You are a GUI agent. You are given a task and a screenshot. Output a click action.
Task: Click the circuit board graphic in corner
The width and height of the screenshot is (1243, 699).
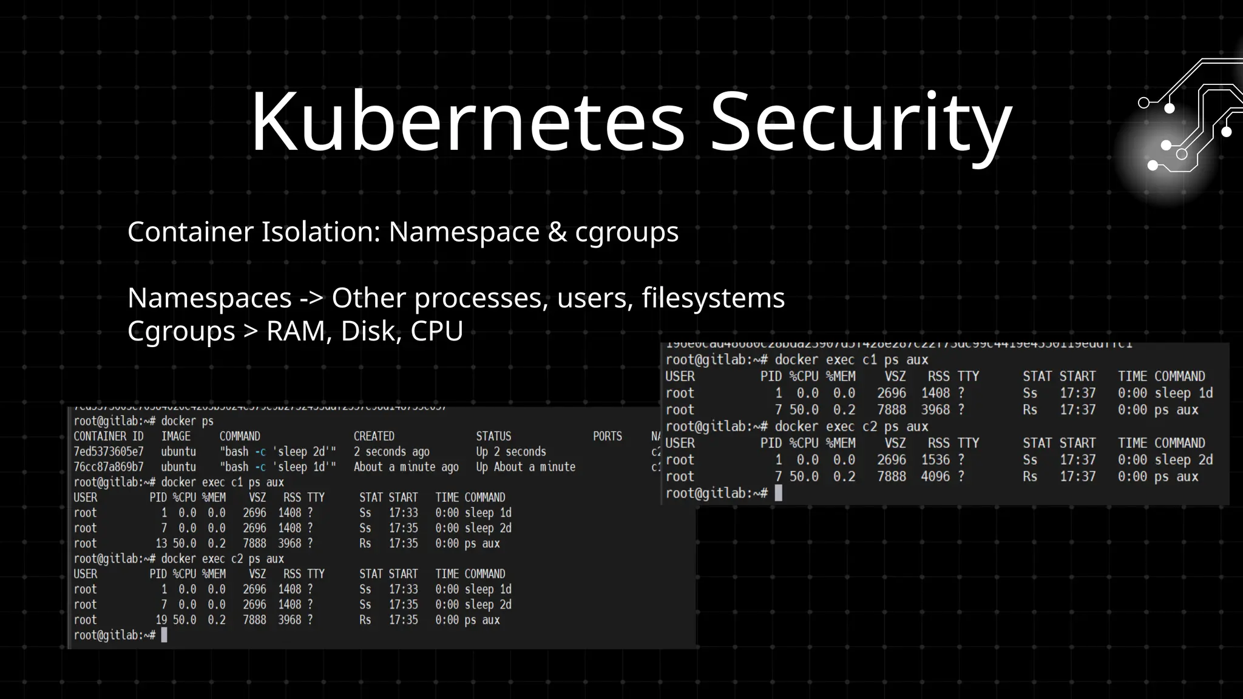[x=1190, y=115]
